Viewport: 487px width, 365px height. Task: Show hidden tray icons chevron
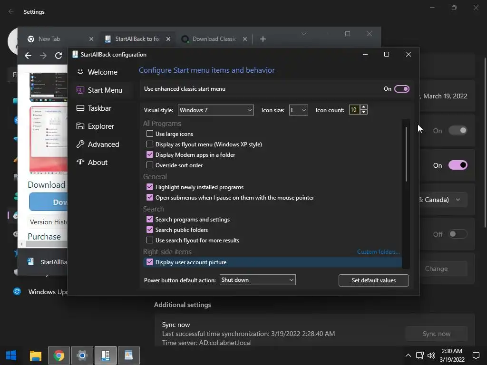[408, 355]
